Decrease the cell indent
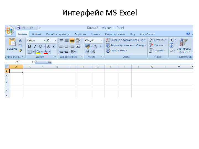The width and height of the screenshot is (199, 149). 61,52
